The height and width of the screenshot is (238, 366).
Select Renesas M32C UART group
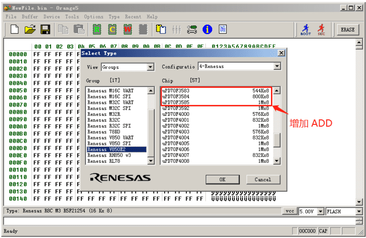pyautogui.click(x=117, y=102)
